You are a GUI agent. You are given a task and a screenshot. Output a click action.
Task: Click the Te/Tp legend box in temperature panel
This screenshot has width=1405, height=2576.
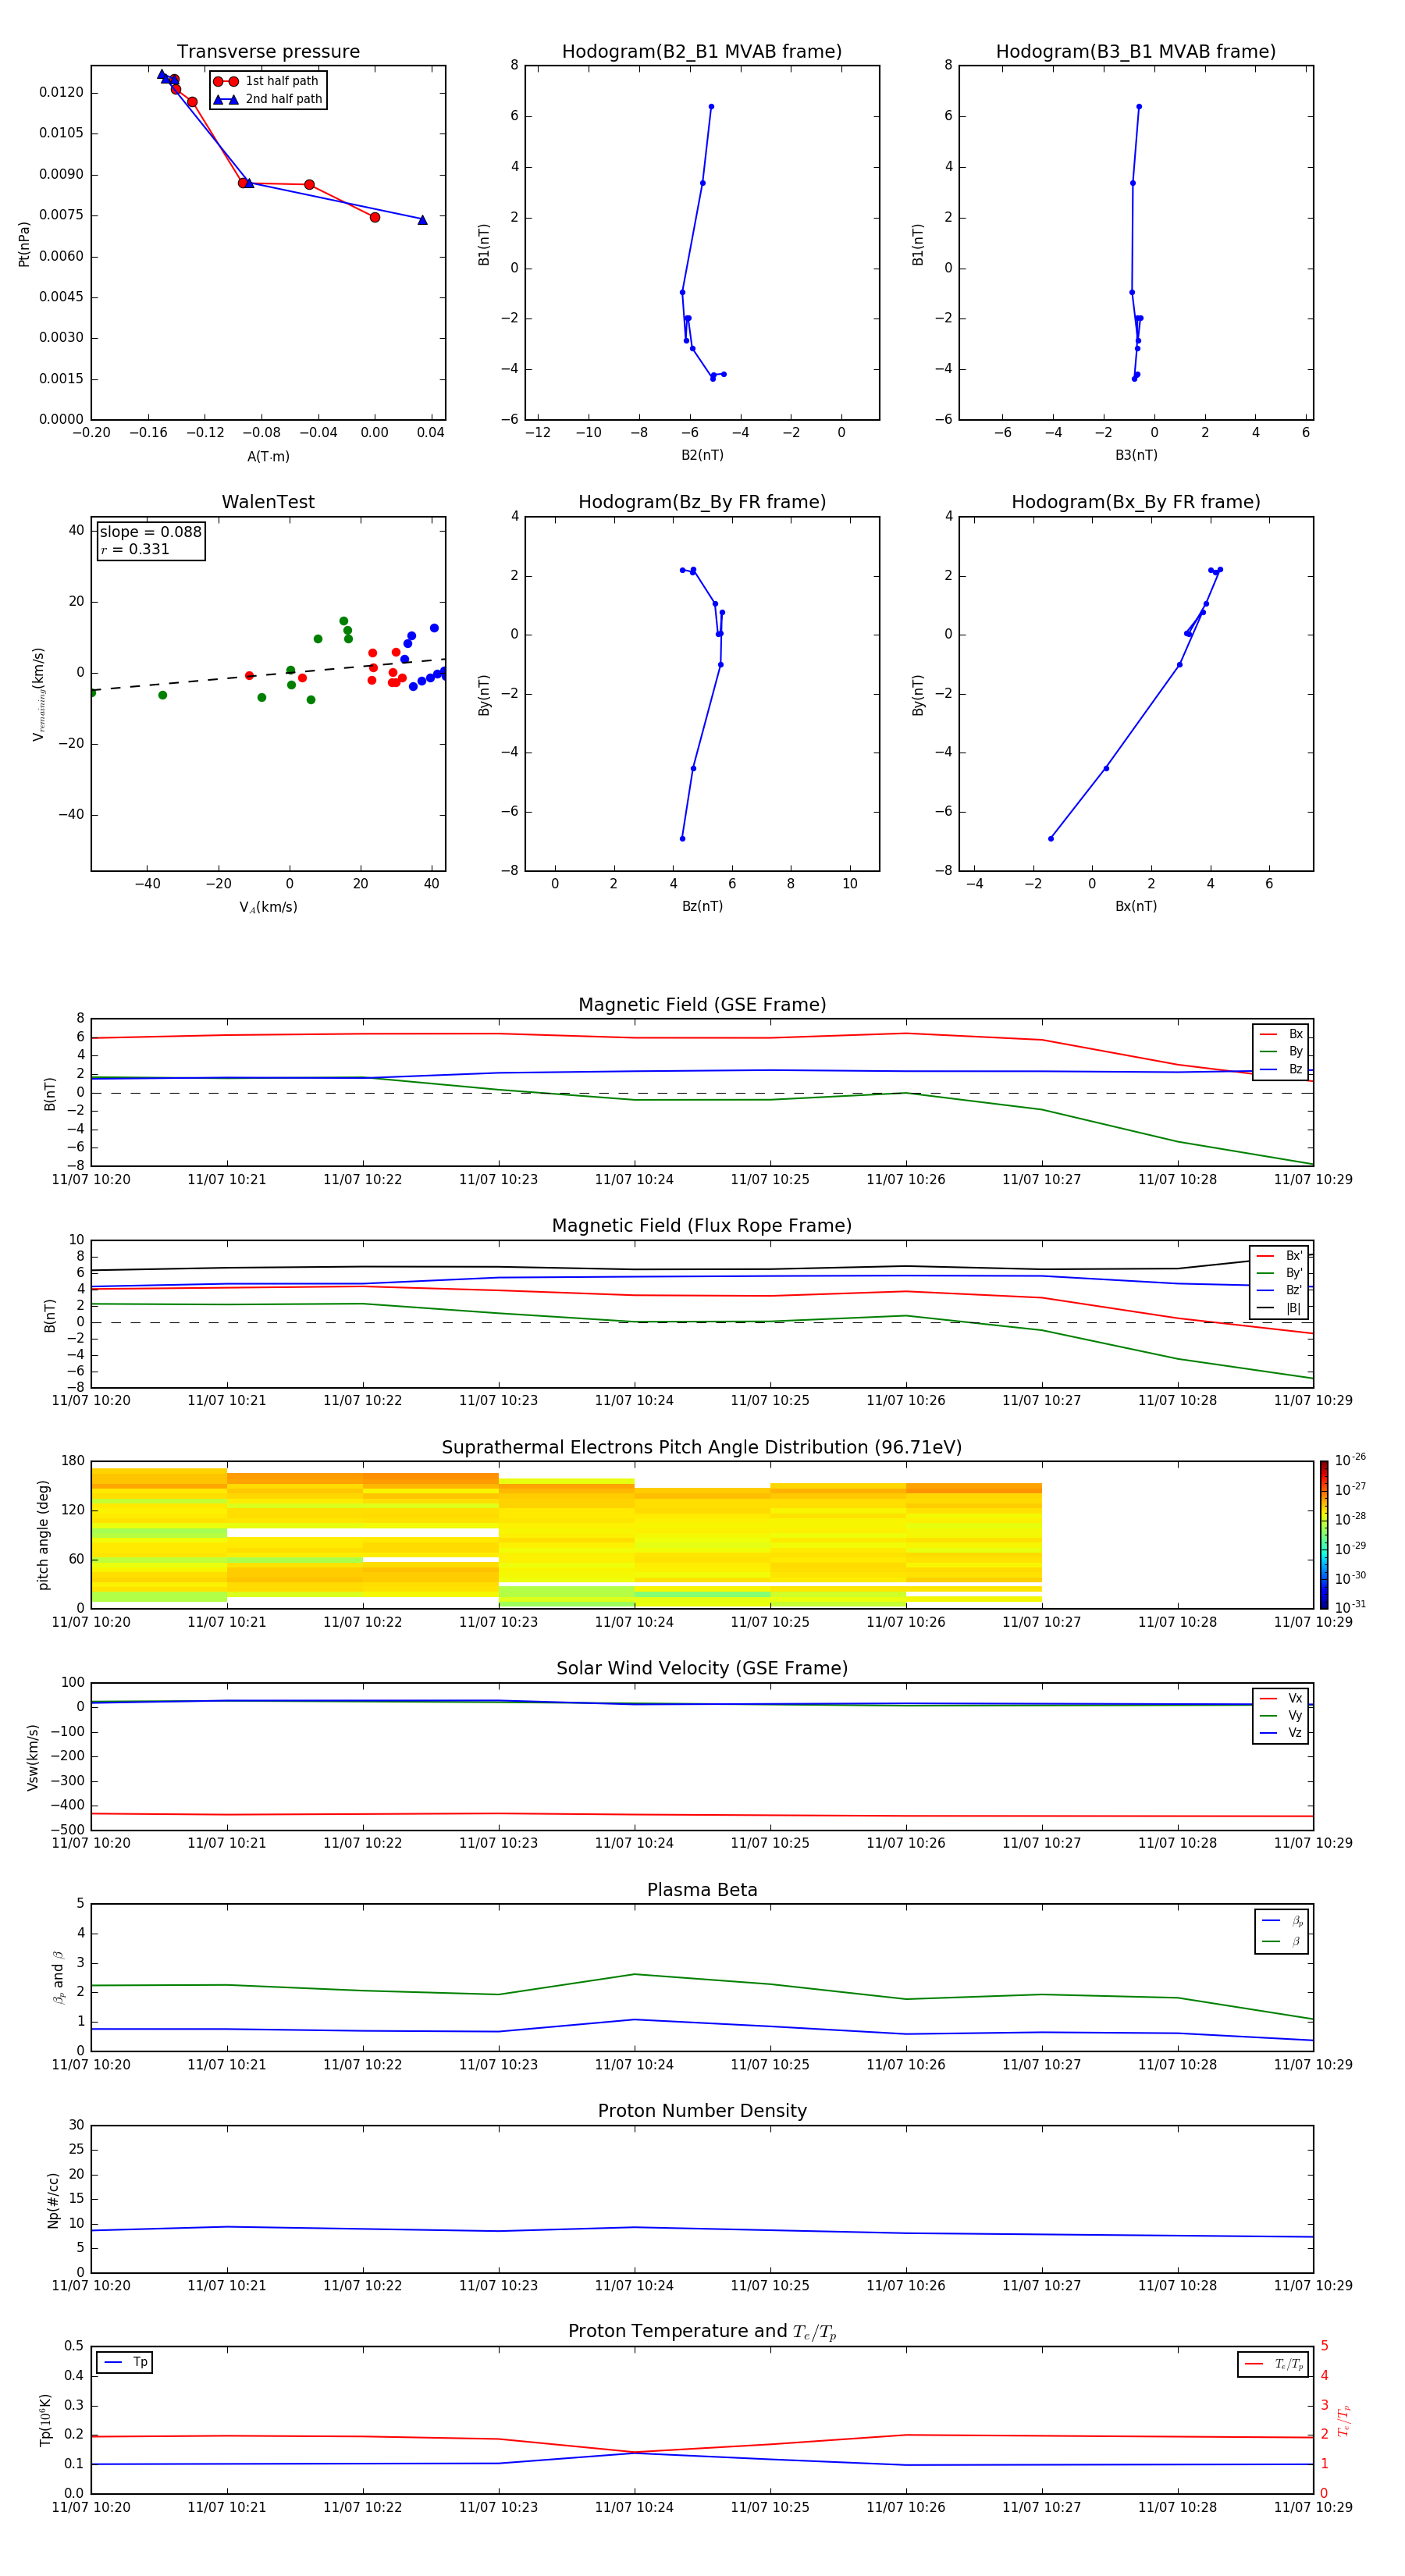click(1273, 2365)
